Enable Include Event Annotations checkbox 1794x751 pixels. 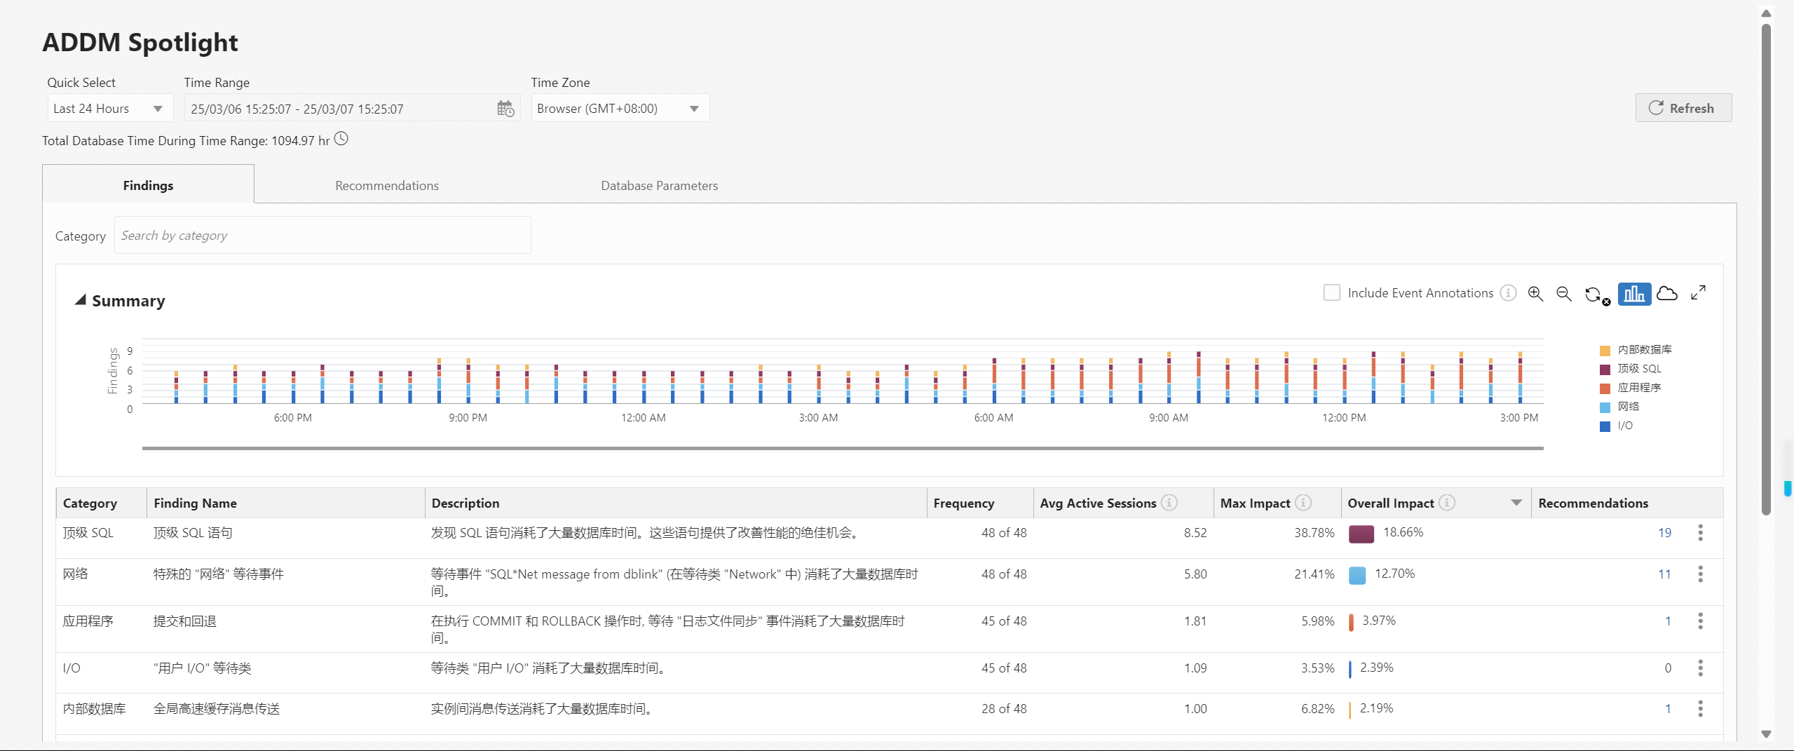(x=1331, y=292)
